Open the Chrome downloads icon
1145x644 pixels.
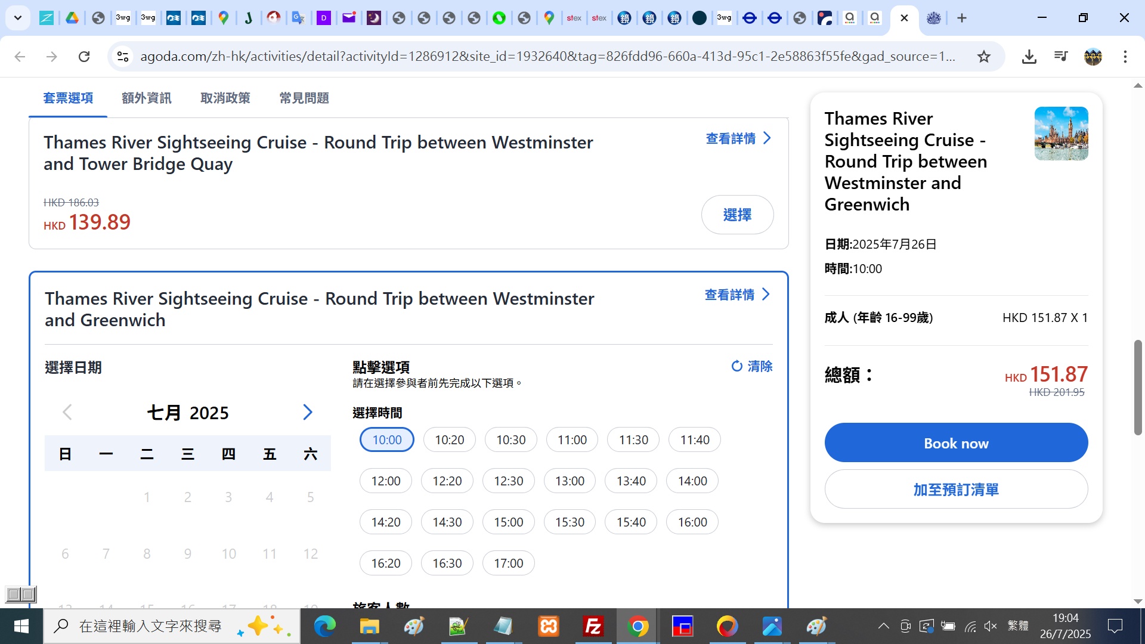[x=1029, y=57]
